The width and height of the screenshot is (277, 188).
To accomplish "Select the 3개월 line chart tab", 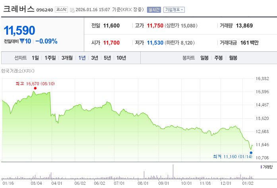I will pyautogui.click(x=67, y=58).
